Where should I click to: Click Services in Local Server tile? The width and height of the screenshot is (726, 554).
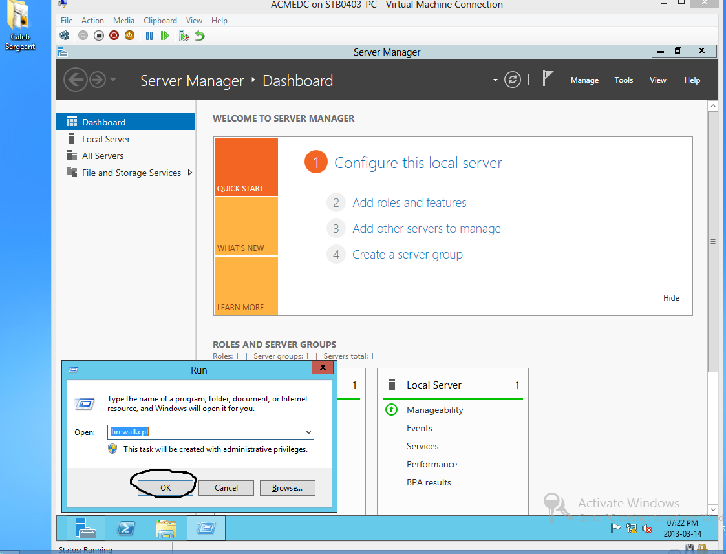click(x=422, y=446)
